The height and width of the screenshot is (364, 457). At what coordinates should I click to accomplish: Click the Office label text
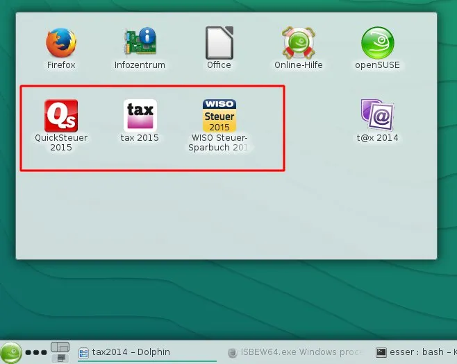pos(219,65)
